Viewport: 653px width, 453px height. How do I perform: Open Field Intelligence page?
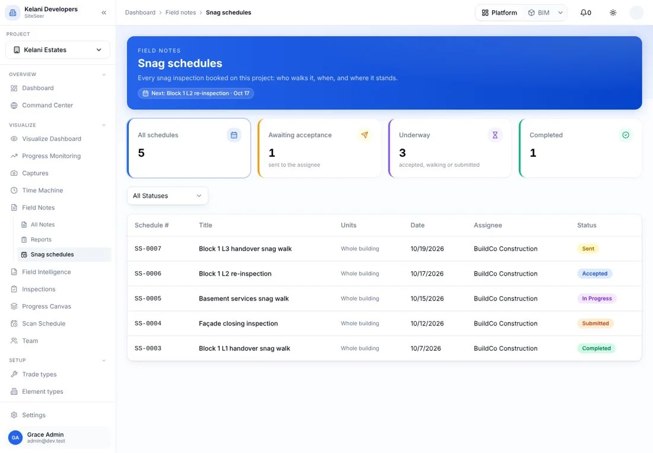(x=58, y=273)
